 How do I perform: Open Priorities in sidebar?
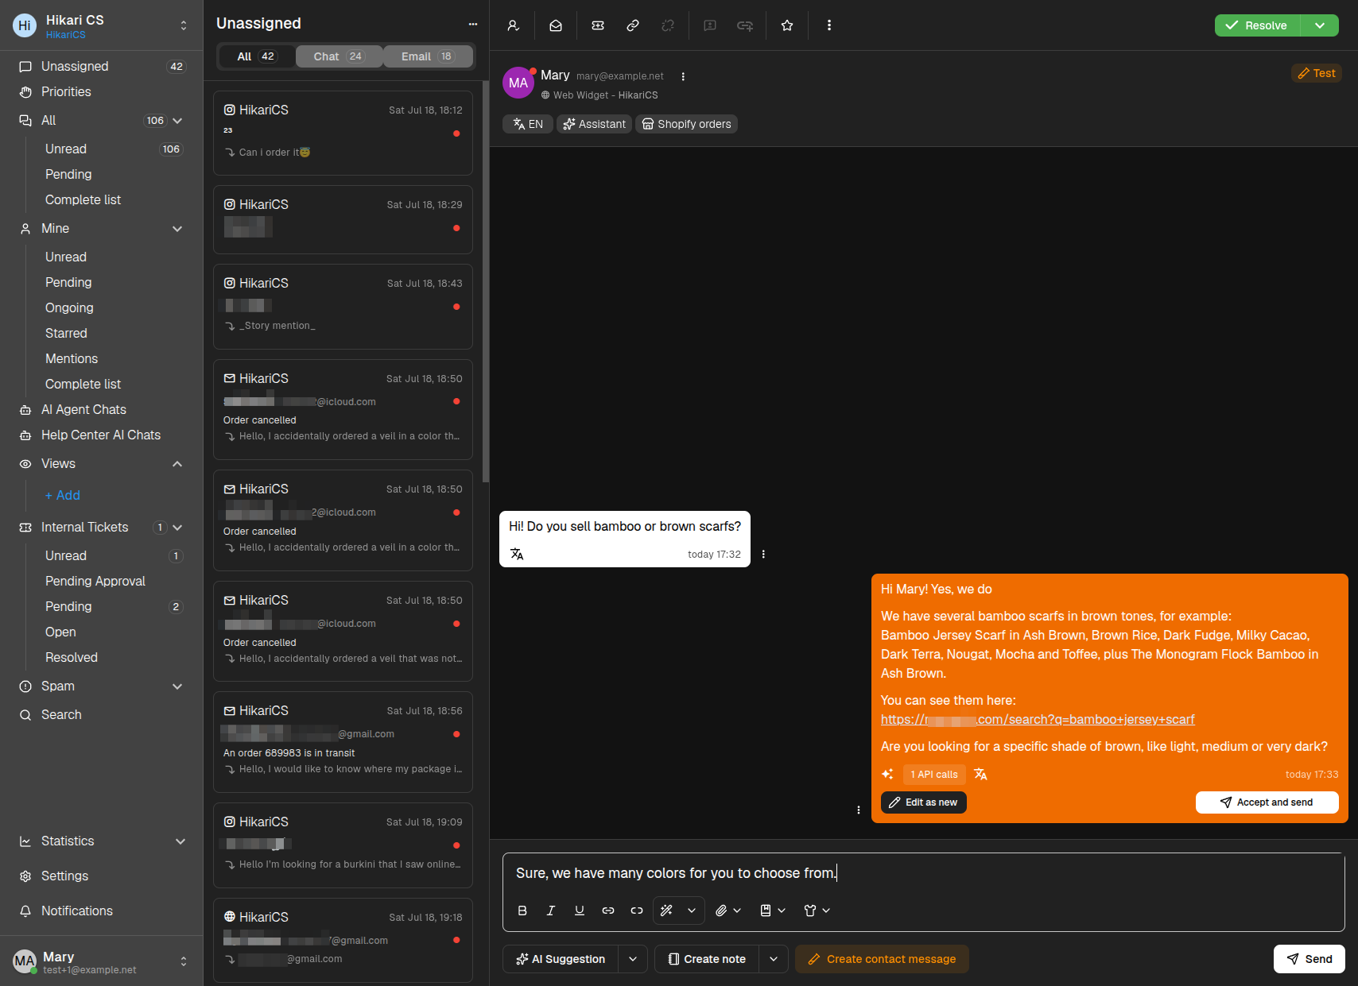coord(102,92)
